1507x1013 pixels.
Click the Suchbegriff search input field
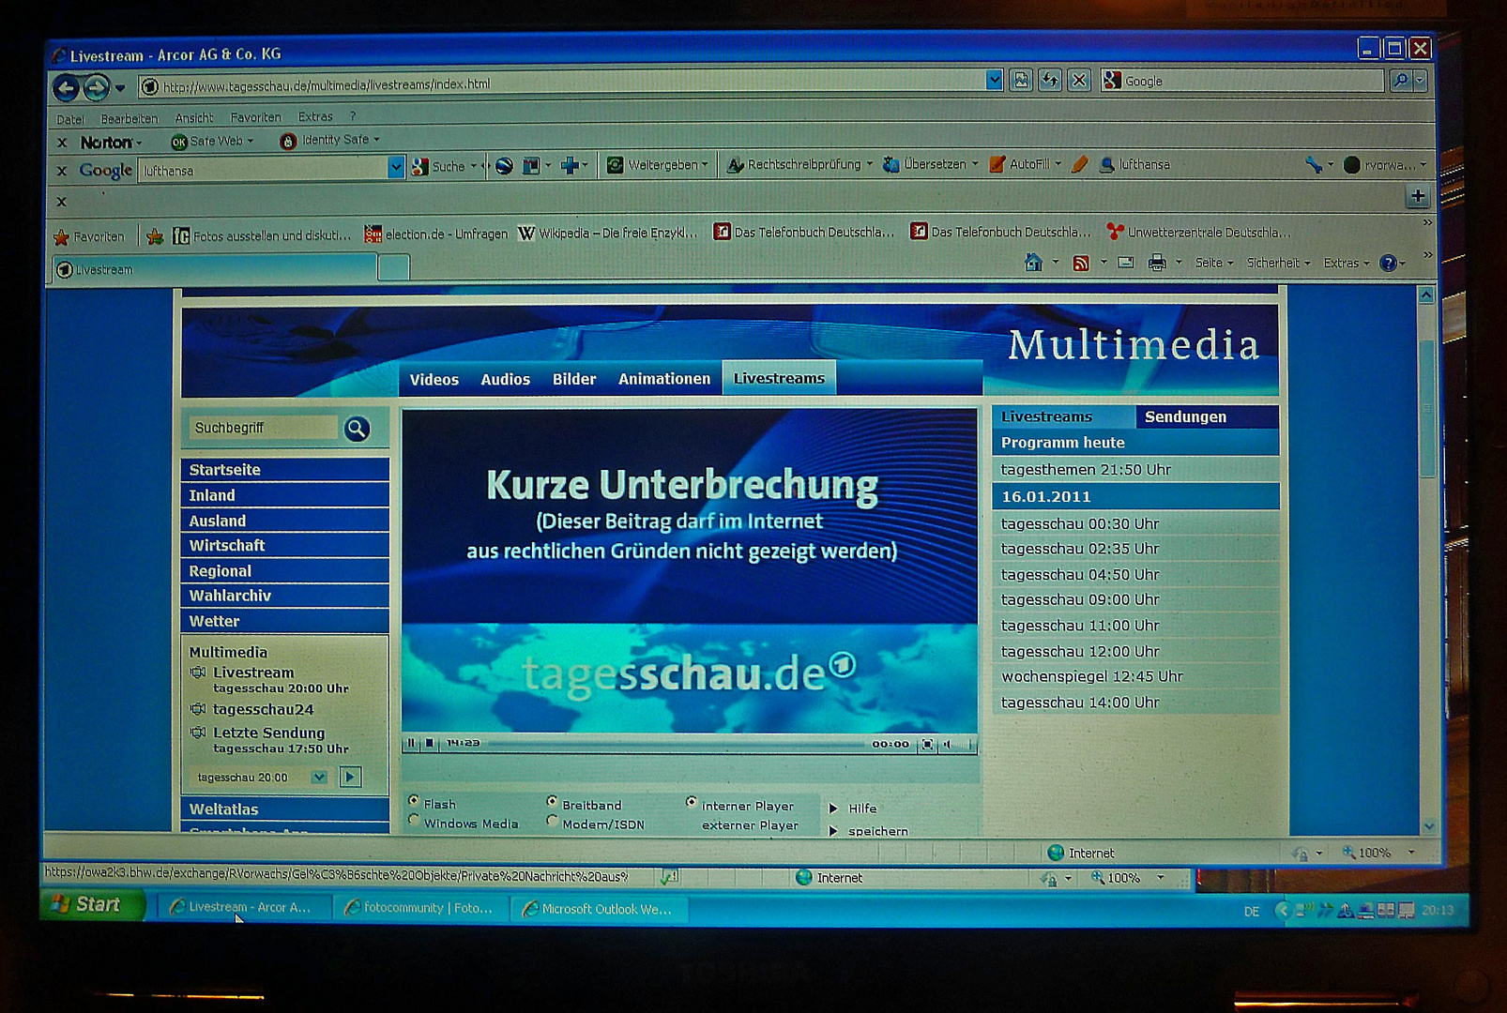pyautogui.click(x=264, y=428)
